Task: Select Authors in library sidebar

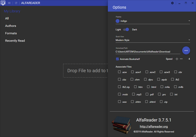Action: coord(11,26)
